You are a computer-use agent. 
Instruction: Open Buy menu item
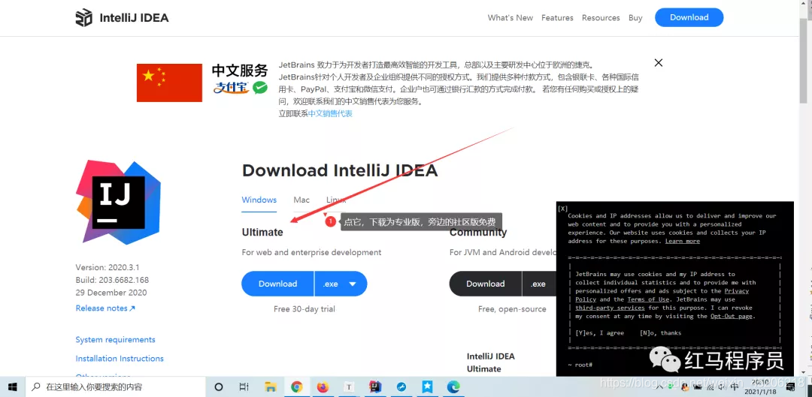coord(635,17)
